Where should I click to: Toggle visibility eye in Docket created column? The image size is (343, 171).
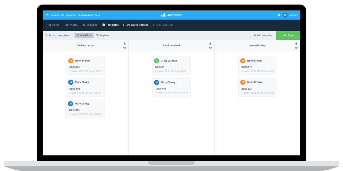tap(125, 48)
